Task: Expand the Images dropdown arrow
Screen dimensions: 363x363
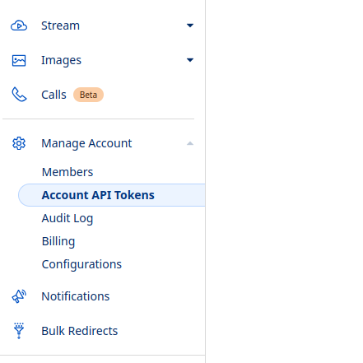Action: point(190,60)
